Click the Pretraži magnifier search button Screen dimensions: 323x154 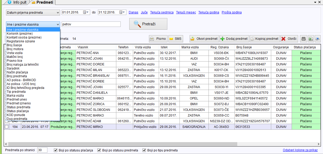(148, 24)
